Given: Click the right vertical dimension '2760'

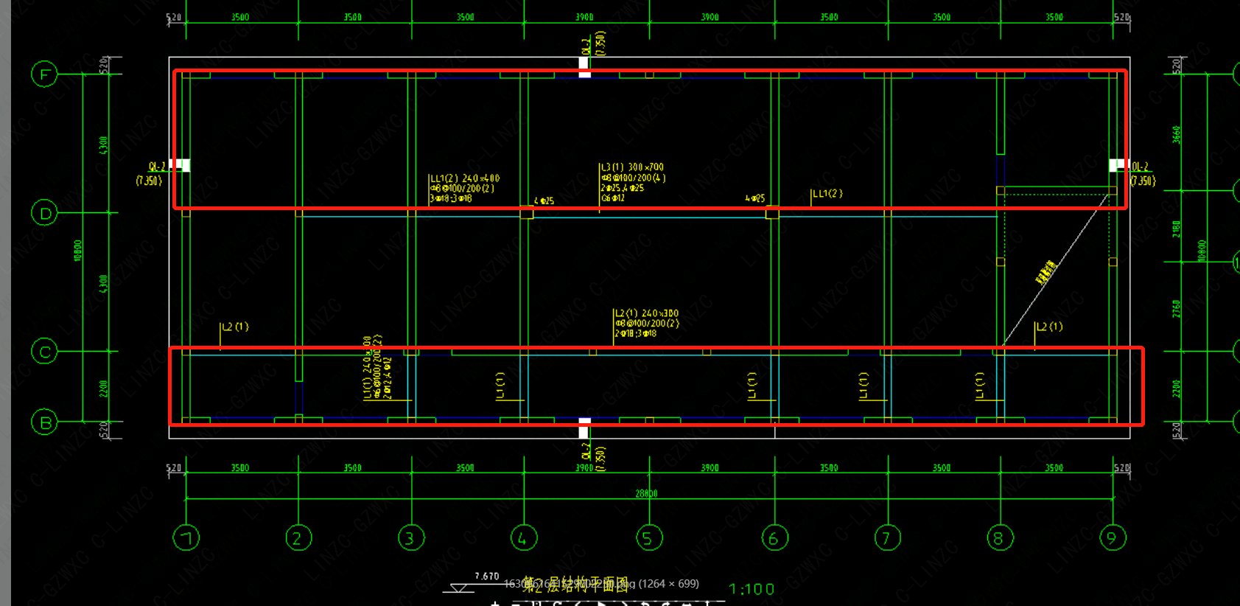Looking at the screenshot, I should [x=1177, y=309].
